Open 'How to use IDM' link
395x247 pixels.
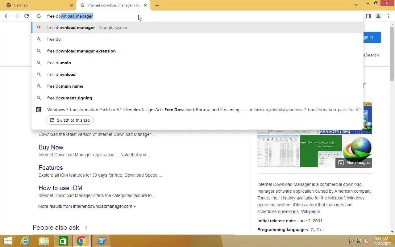tap(60, 188)
